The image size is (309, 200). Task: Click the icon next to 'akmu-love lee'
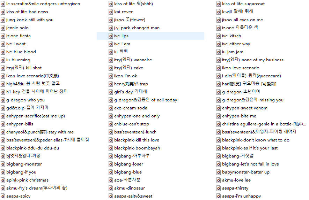pyautogui.click(x=219, y=180)
